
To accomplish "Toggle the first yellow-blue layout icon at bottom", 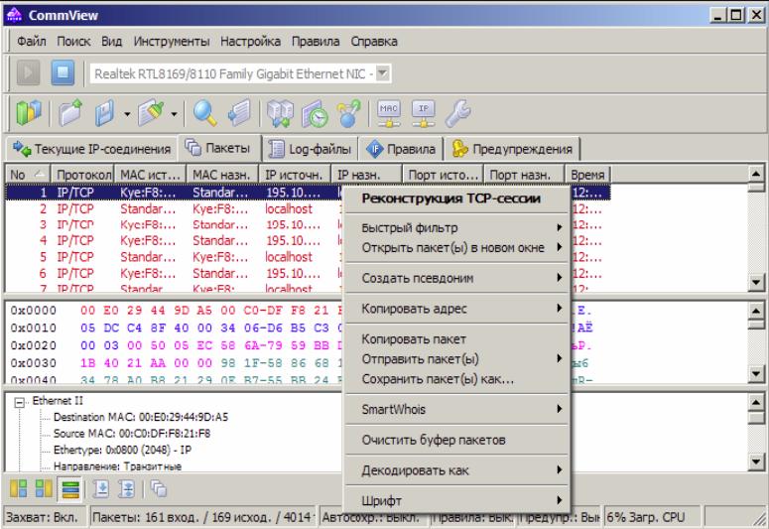I will pyautogui.click(x=19, y=489).
